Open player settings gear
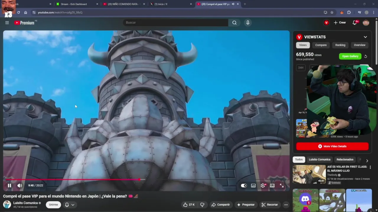The height and width of the screenshot is (212, 378). click(263, 185)
